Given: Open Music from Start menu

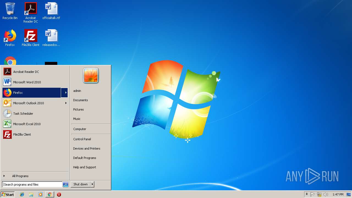Looking at the screenshot, I should pyautogui.click(x=90, y=119).
